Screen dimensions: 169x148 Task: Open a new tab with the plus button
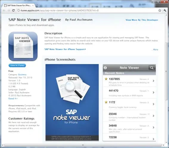[x=37, y=5]
